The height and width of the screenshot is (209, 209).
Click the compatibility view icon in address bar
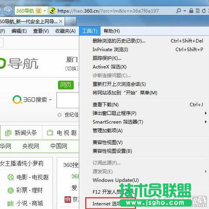(198, 11)
